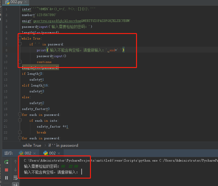Close the second 002 run tab
Screen dimensions: 218x186
59,153
